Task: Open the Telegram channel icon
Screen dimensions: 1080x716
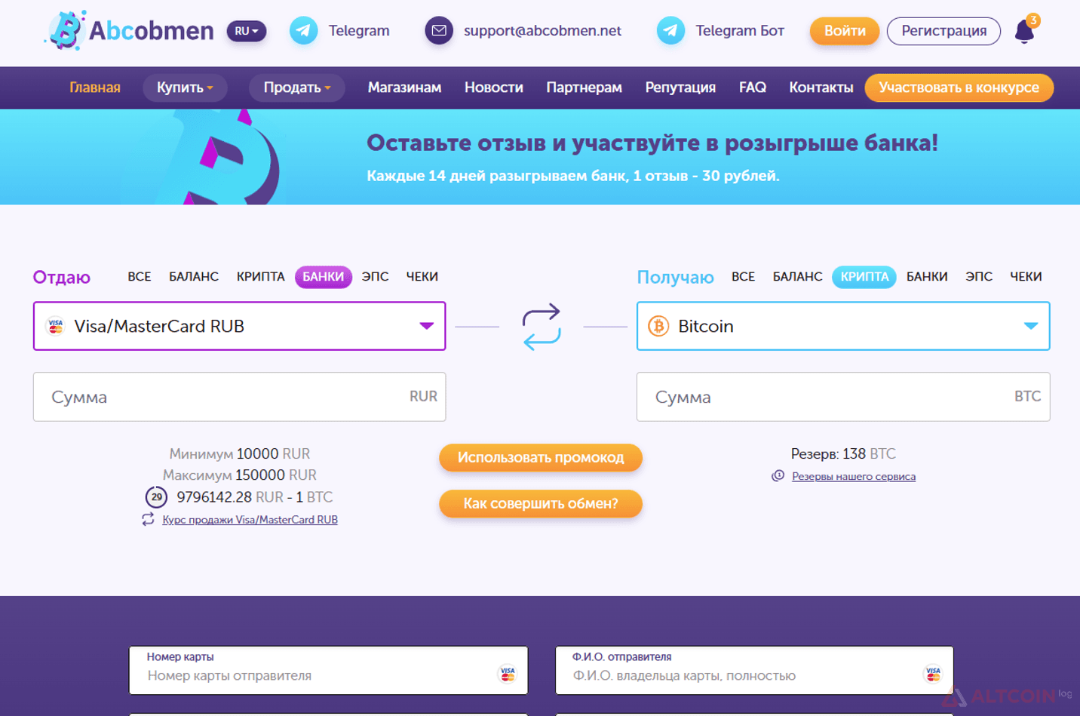Action: 303,31
